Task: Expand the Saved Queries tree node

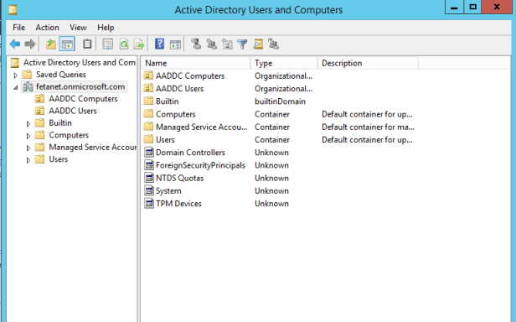Action: tap(15, 75)
